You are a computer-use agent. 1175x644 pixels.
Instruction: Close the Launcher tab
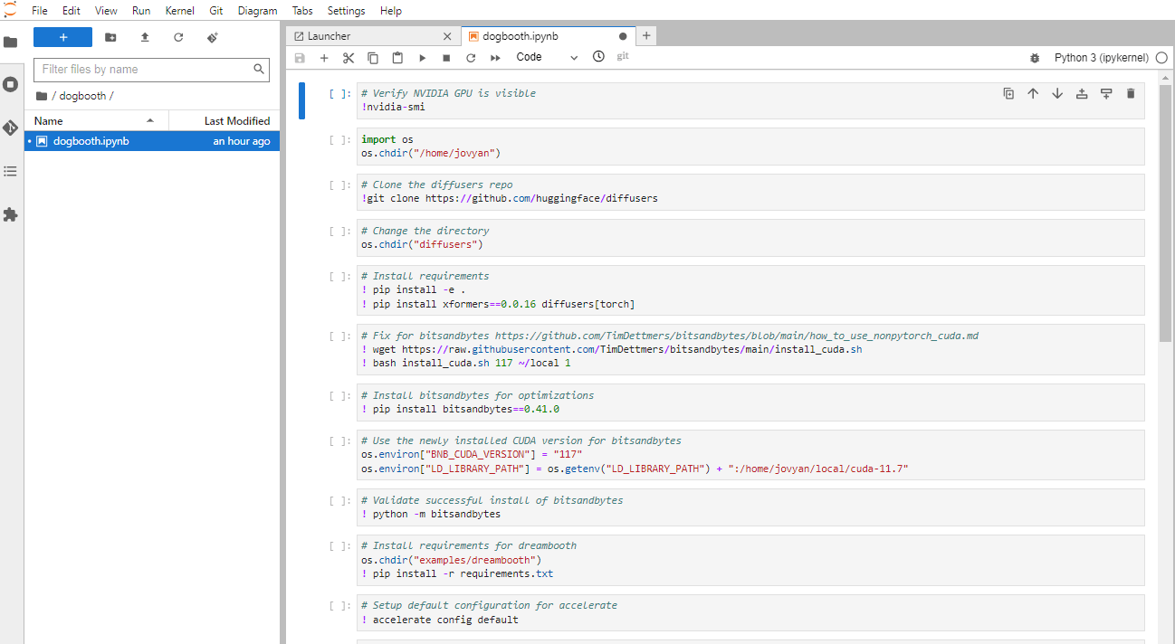tap(447, 36)
